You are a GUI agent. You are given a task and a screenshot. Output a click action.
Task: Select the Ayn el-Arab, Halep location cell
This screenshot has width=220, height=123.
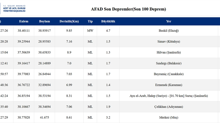pyautogui.click(x=169, y=96)
